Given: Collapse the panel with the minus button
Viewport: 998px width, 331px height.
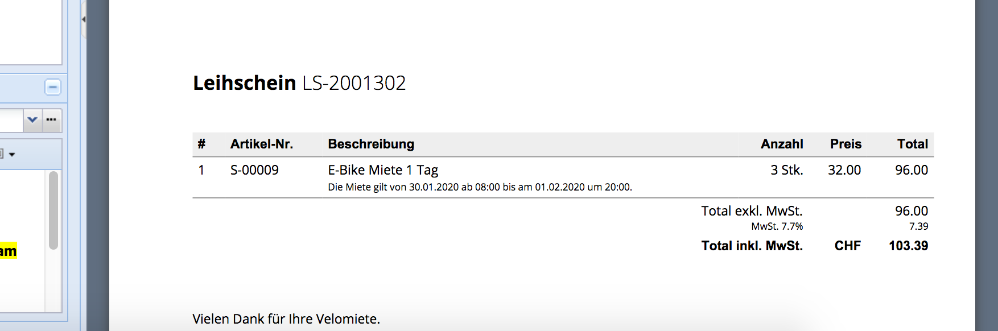Looking at the screenshot, I should [x=53, y=87].
